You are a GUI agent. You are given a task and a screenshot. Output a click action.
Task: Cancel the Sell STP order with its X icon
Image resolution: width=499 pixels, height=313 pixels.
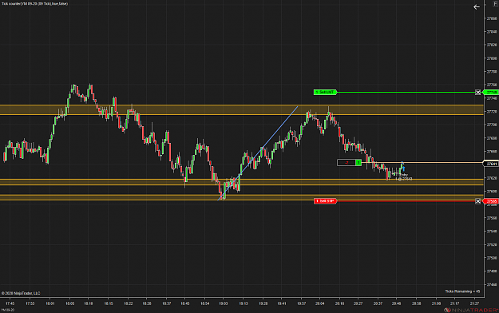tap(477, 201)
